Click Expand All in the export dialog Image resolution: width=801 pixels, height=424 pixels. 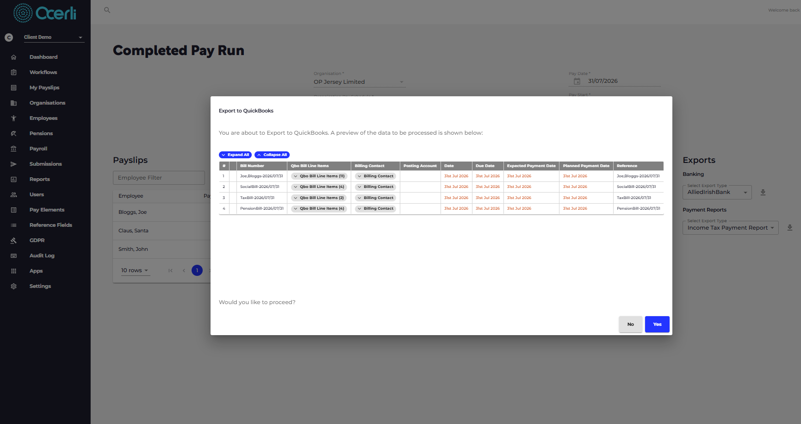coord(235,155)
